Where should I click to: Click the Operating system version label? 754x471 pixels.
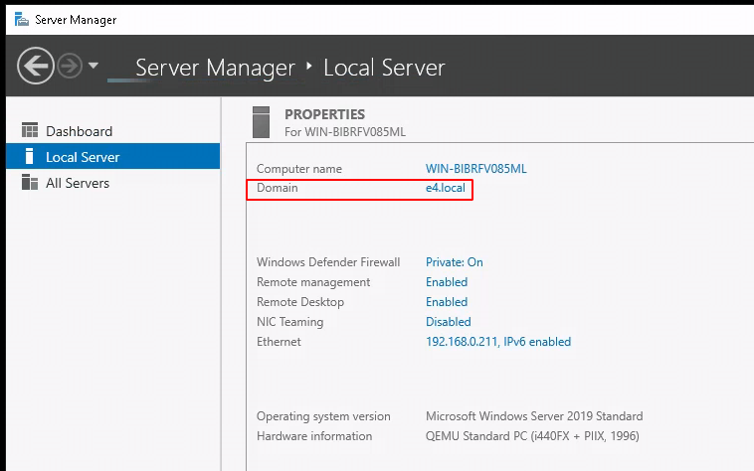point(323,416)
